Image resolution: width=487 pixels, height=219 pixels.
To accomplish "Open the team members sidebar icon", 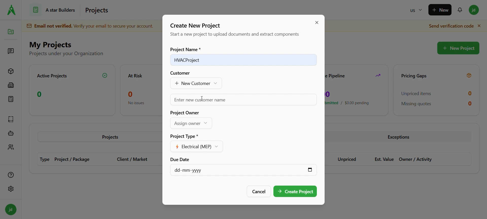I will (11, 147).
